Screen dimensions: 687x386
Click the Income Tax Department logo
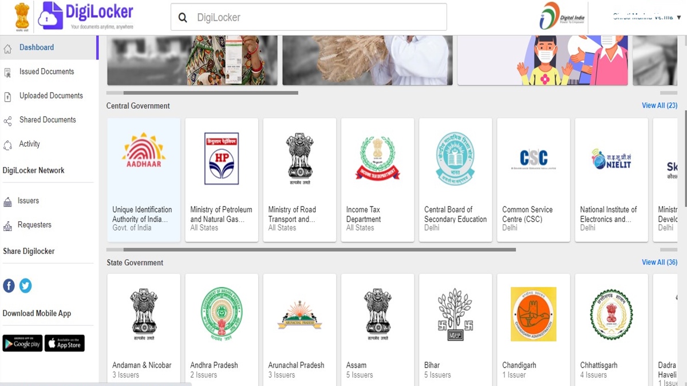[377, 158]
